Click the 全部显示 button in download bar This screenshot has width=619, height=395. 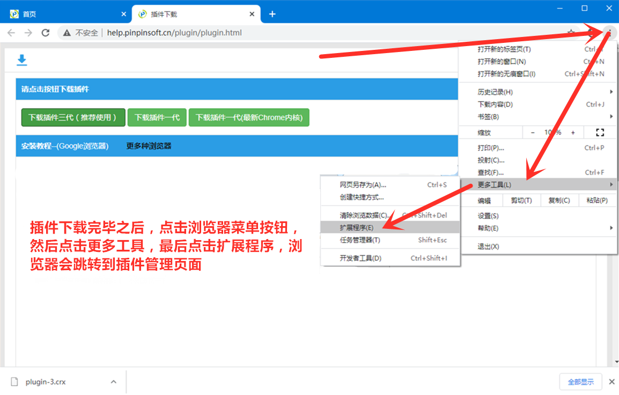point(582,382)
